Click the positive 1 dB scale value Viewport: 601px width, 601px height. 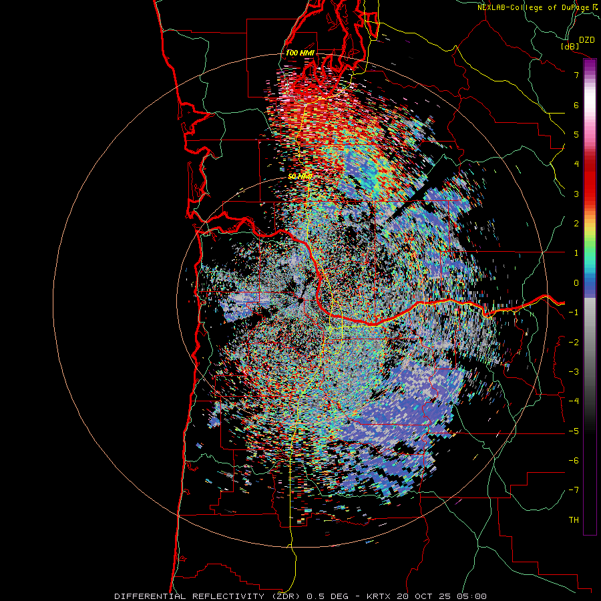pyautogui.click(x=576, y=253)
